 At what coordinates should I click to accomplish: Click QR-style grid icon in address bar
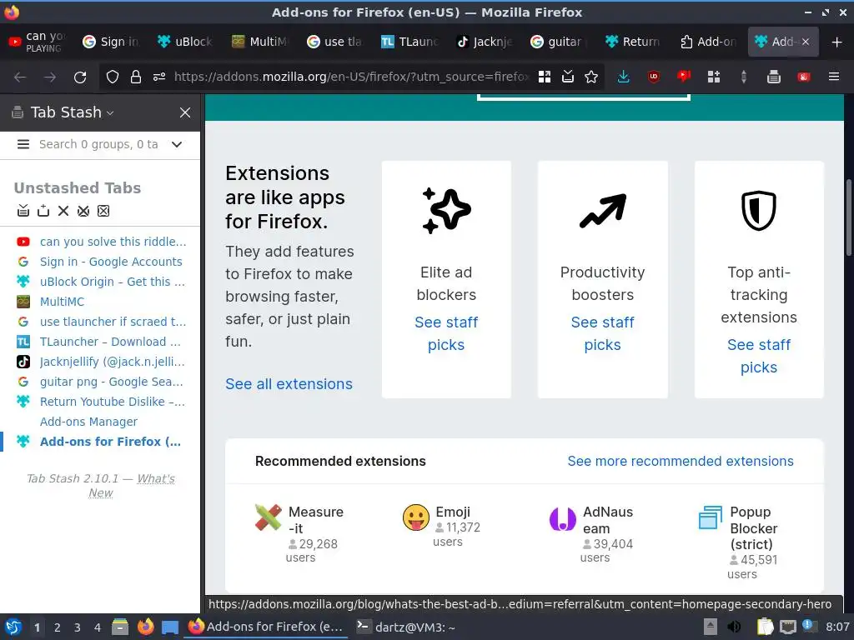coord(544,77)
